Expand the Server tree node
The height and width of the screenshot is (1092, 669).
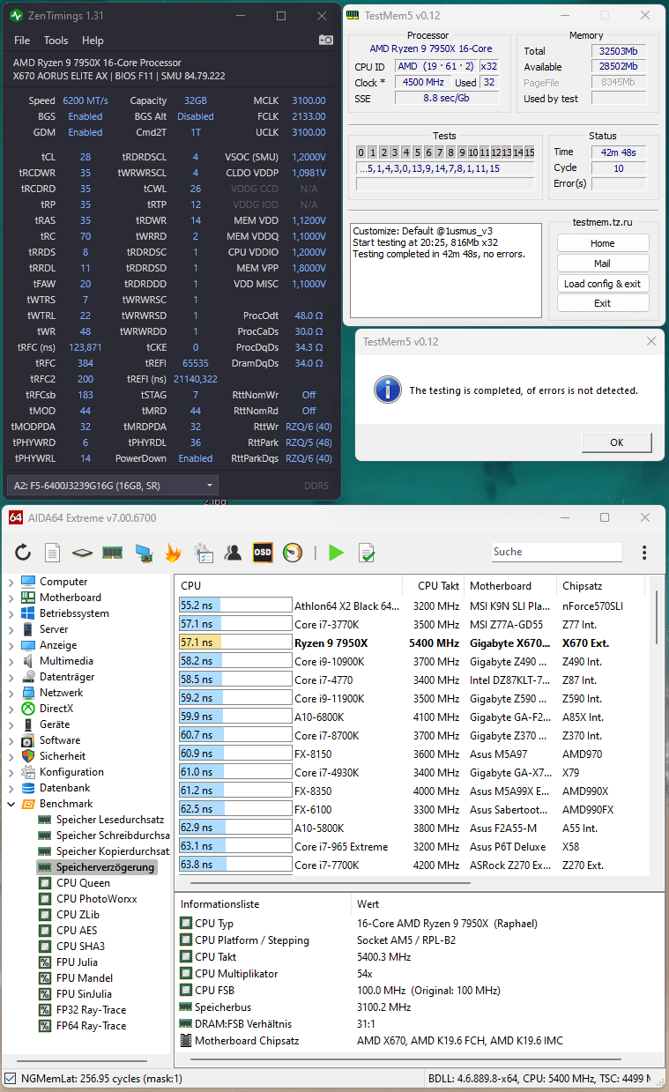[x=11, y=629]
